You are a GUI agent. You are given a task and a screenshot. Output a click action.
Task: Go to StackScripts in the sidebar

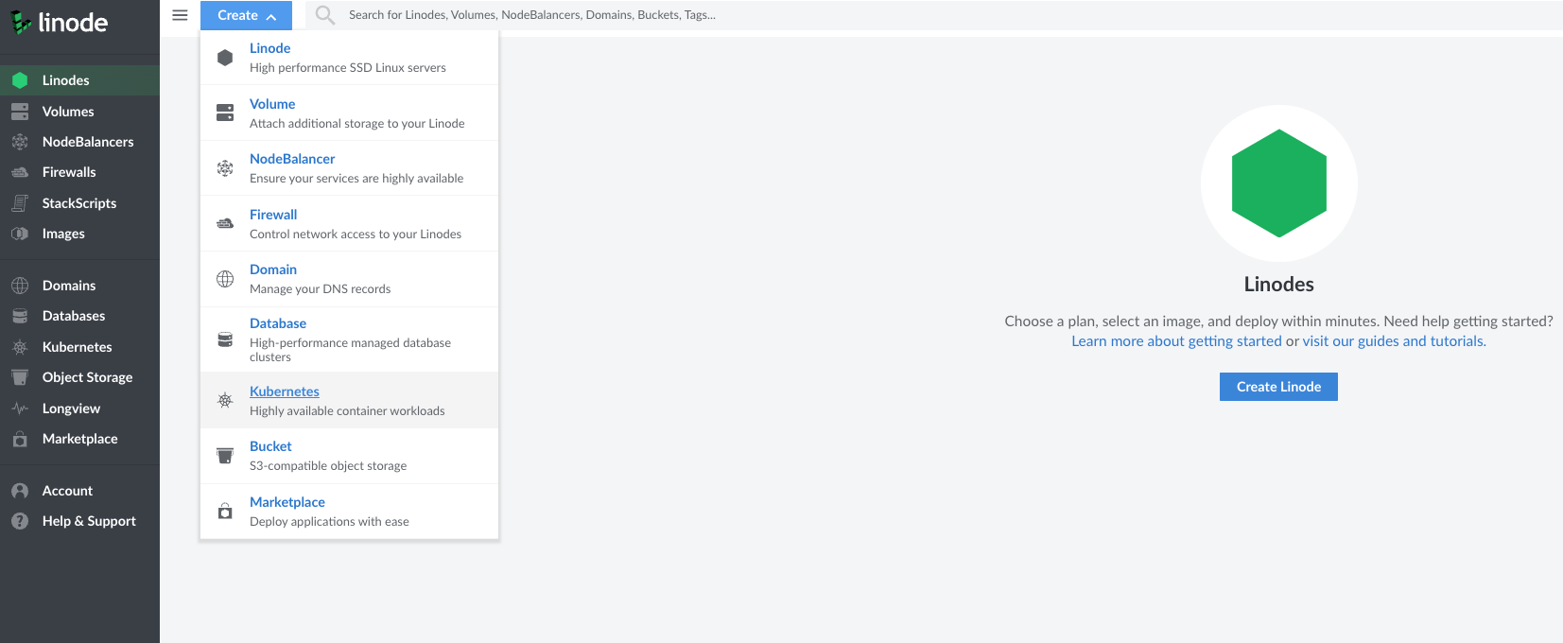point(79,203)
